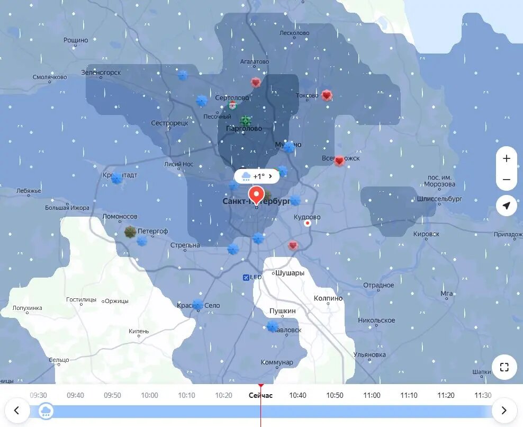This screenshot has width=523, height=427.
Task: Select 10:40 on the timeline
Action: [297, 395]
